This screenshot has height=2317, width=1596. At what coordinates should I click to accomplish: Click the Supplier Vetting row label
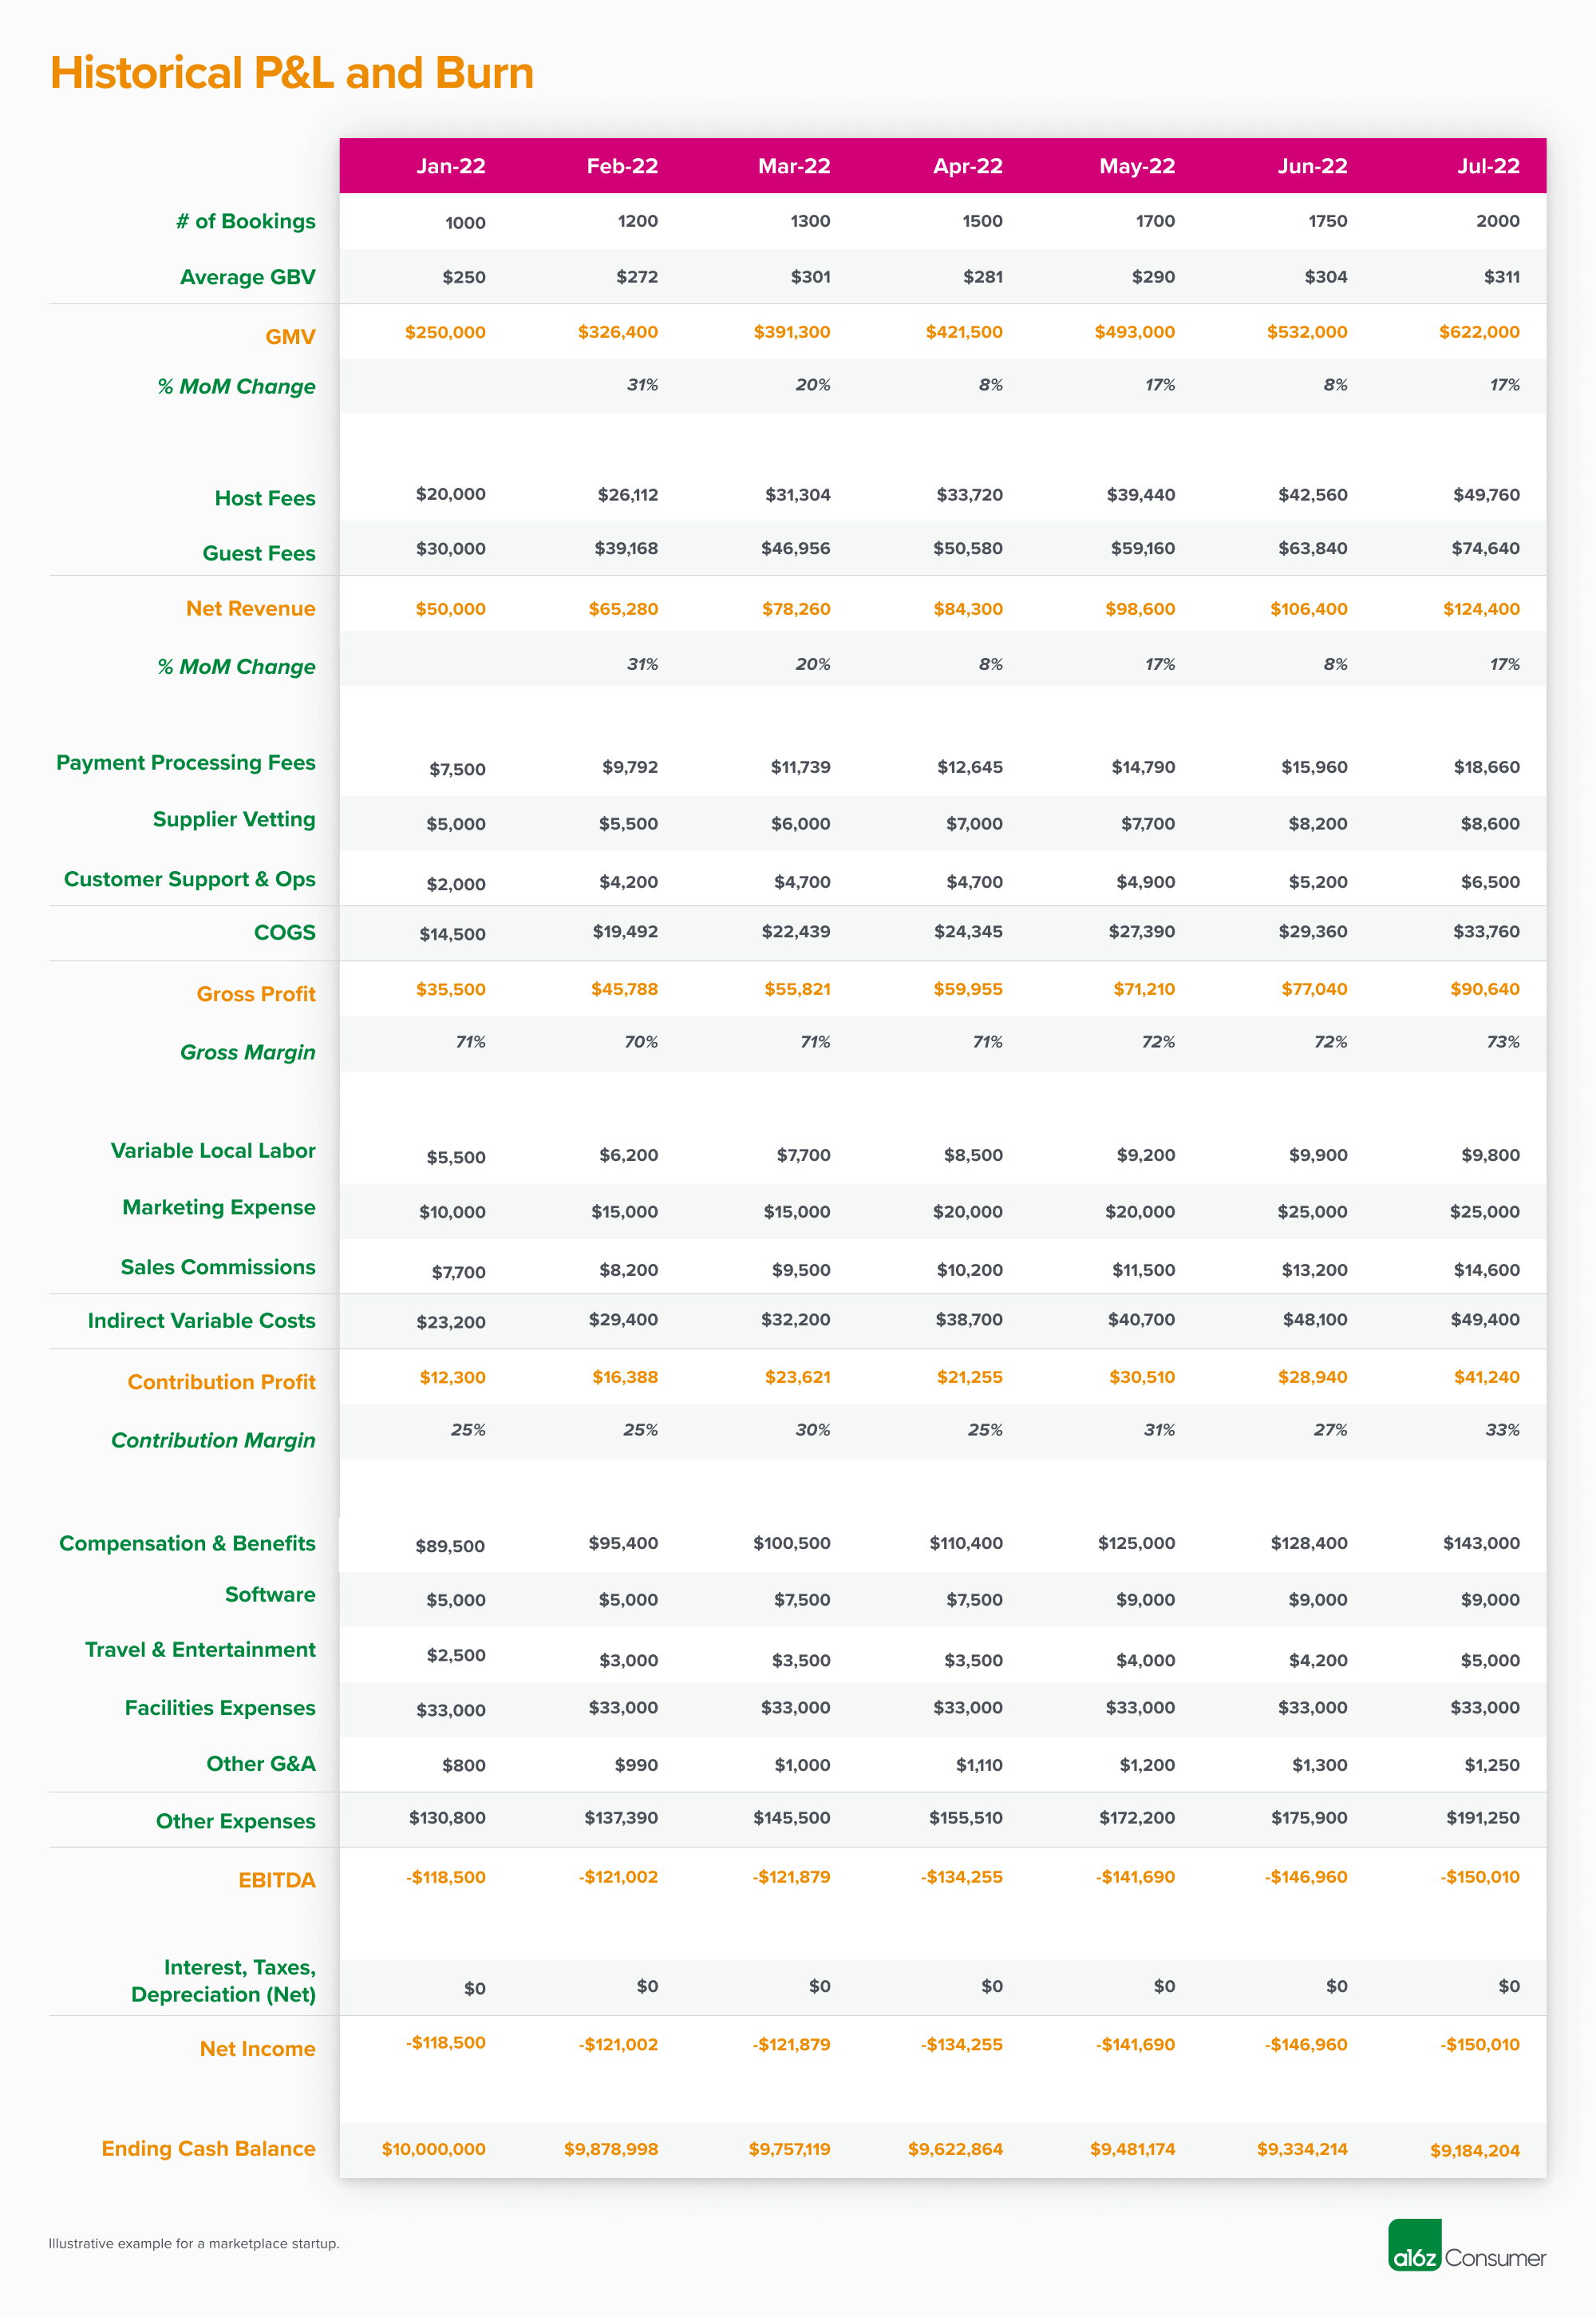(x=234, y=819)
